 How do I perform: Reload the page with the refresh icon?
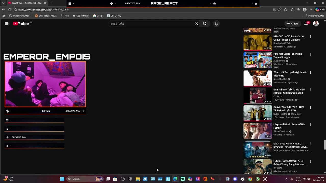[9, 10]
